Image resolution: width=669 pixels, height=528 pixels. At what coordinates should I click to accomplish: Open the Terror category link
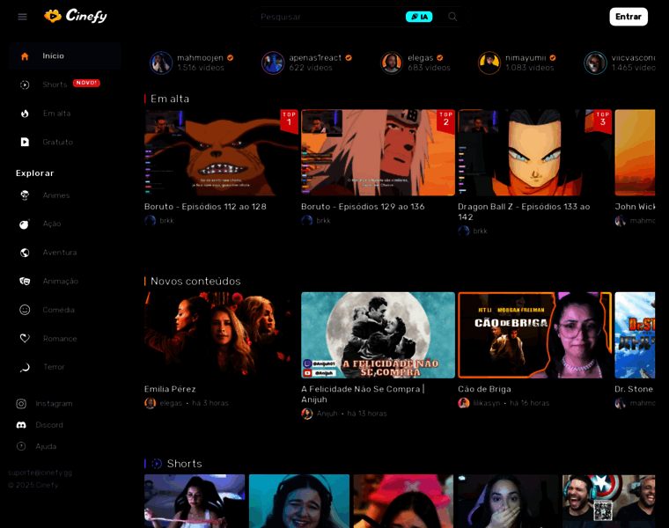(54, 367)
